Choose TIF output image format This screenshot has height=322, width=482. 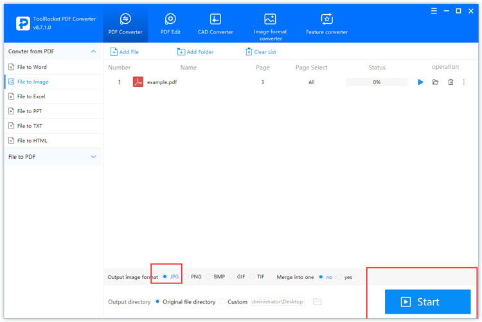click(x=257, y=277)
